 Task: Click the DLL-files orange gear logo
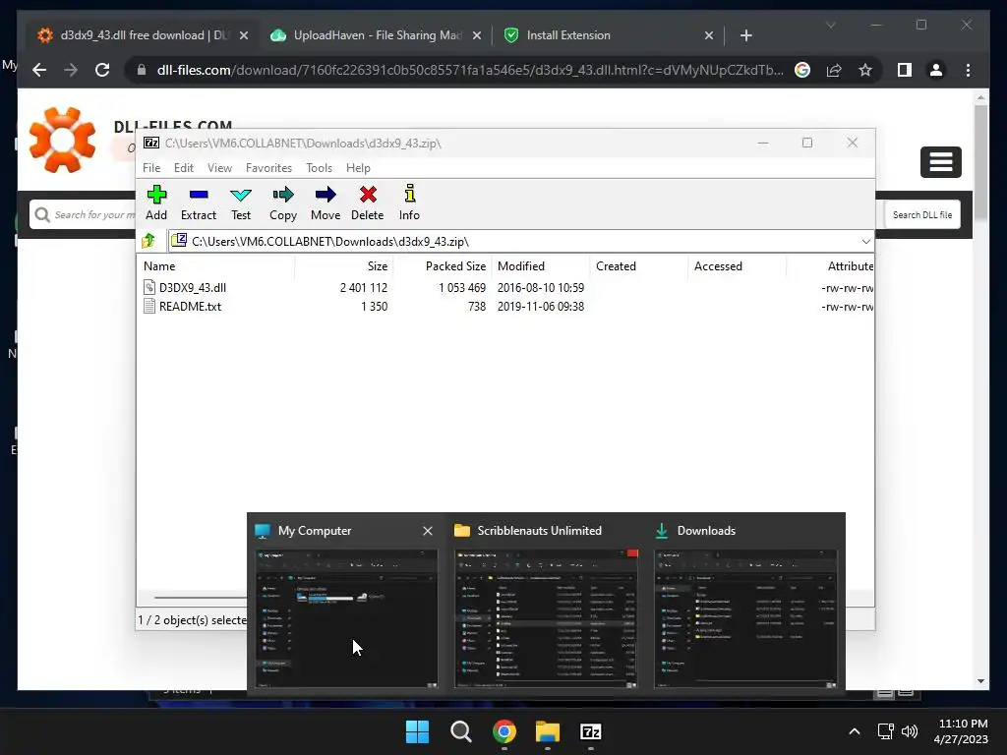pos(62,140)
